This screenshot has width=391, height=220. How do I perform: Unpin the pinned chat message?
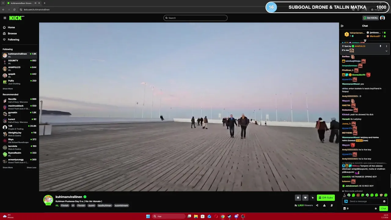380,46
